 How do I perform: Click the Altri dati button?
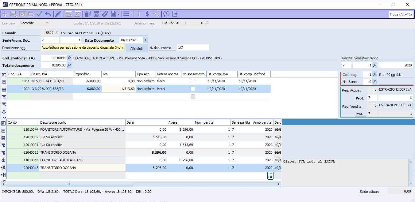point(136,48)
